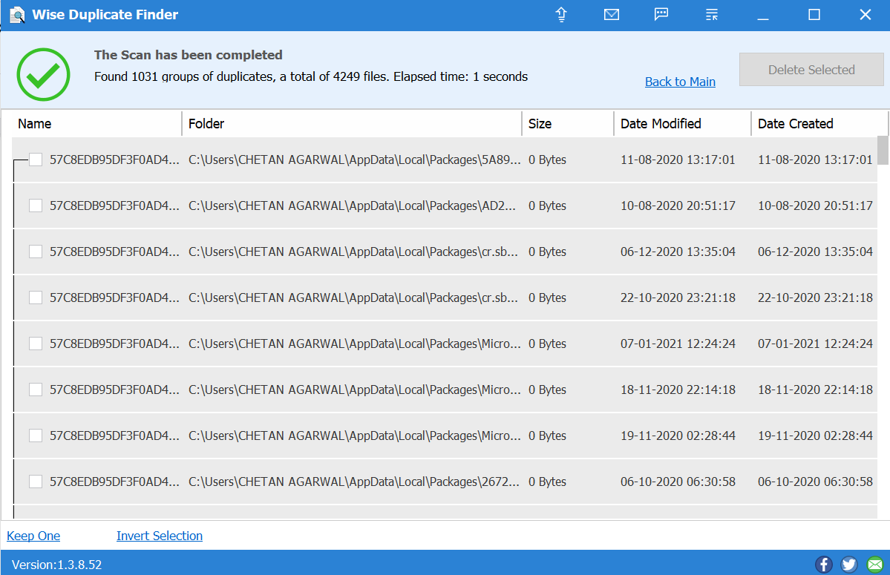Screen dimensions: 890x575
Task: Click the Wise Duplicate Finder app icon
Action: pyautogui.click(x=17, y=15)
